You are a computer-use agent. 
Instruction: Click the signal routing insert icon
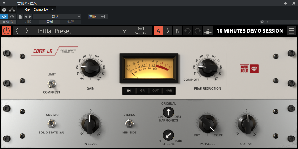[208, 31]
